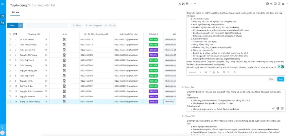Click the share icon in panel header
This screenshot has height=136, width=289.
pos(272,4)
